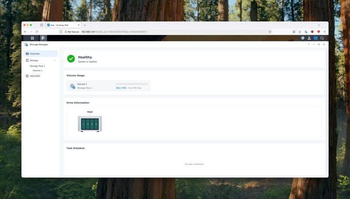Open the browser account icon in toolbar
Viewport: 350px width, 199px height.
pos(294,31)
